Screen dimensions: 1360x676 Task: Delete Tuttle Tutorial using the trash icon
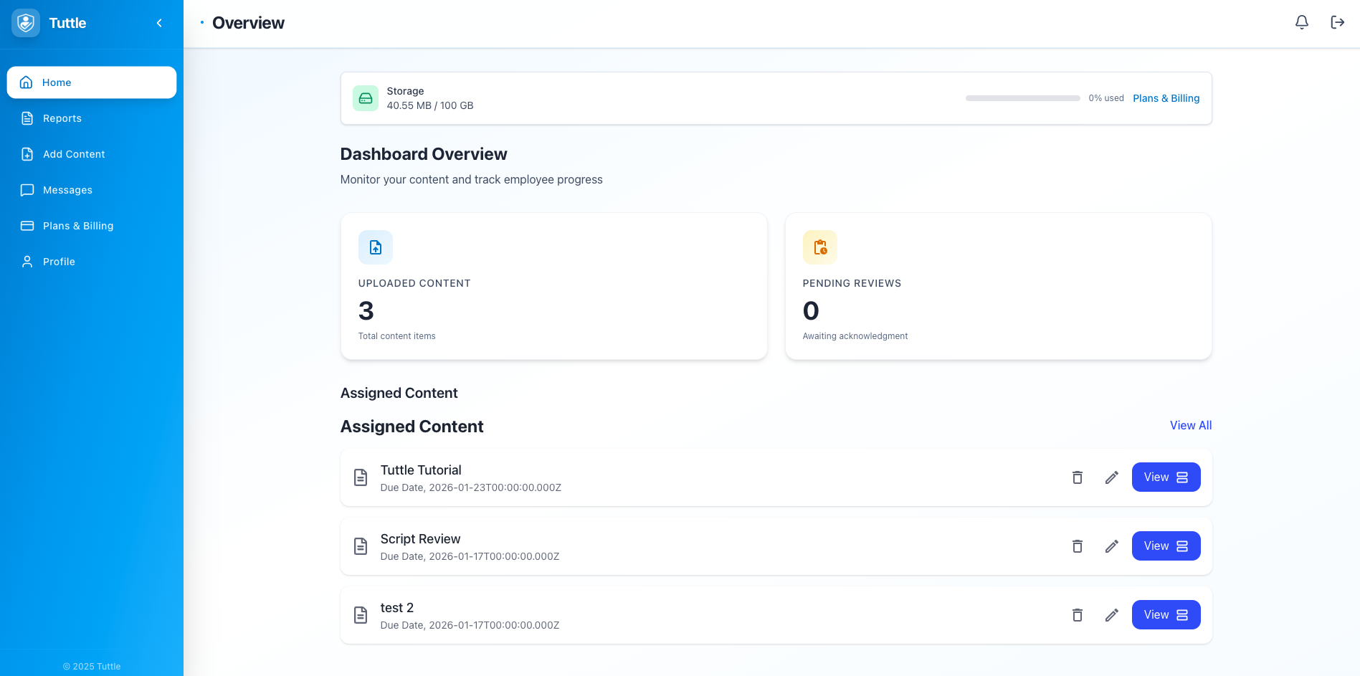point(1077,477)
